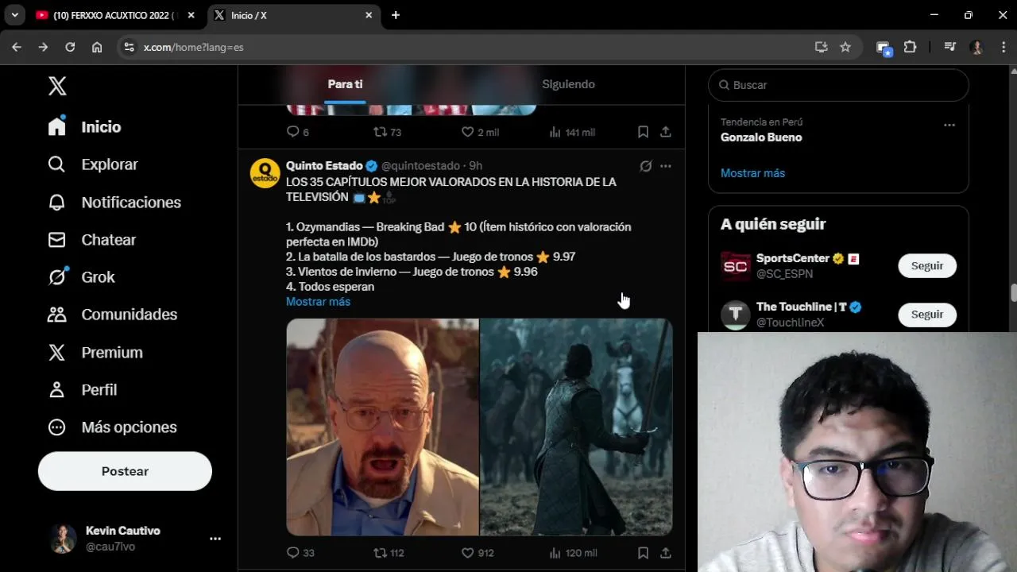The width and height of the screenshot is (1017, 572).
Task: Follow SportsCenter with Seguir button
Action: coord(927,266)
